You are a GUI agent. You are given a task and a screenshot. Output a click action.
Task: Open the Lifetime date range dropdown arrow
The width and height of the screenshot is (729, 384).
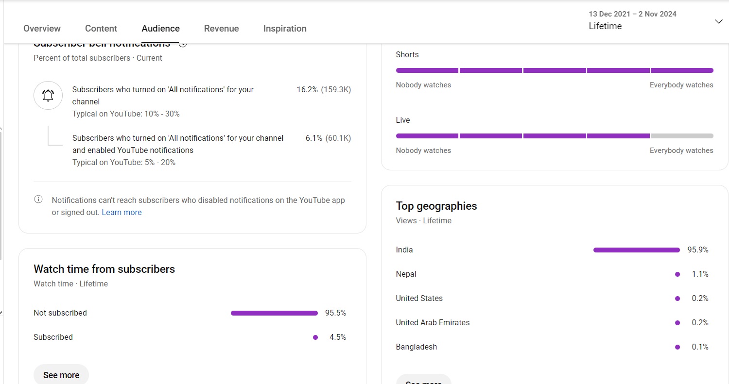719,21
